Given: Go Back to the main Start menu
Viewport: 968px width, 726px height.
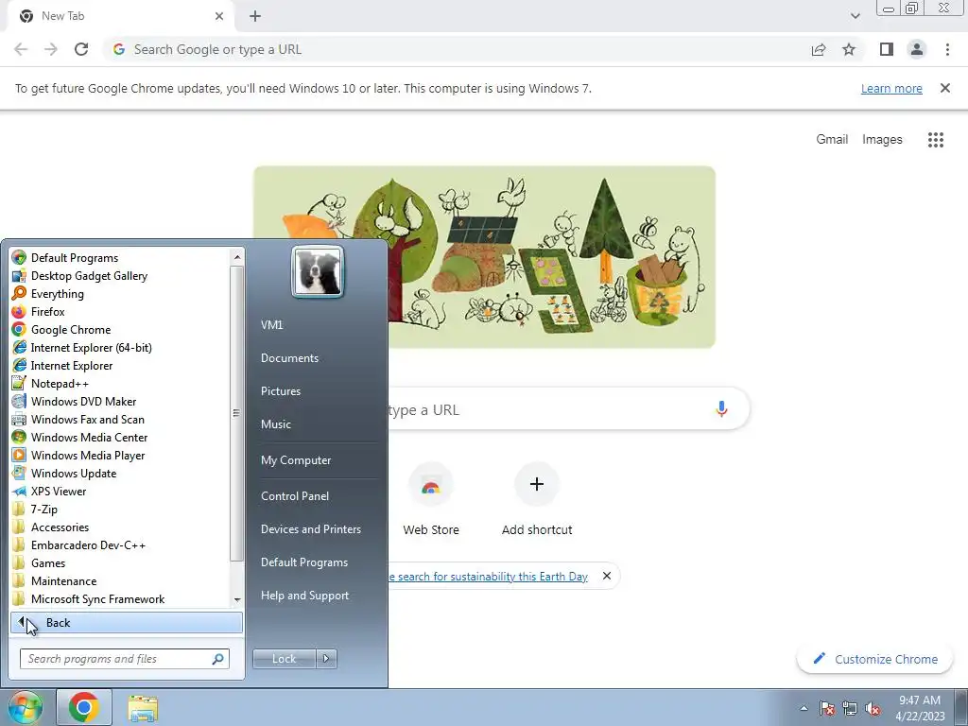Looking at the screenshot, I should point(127,623).
